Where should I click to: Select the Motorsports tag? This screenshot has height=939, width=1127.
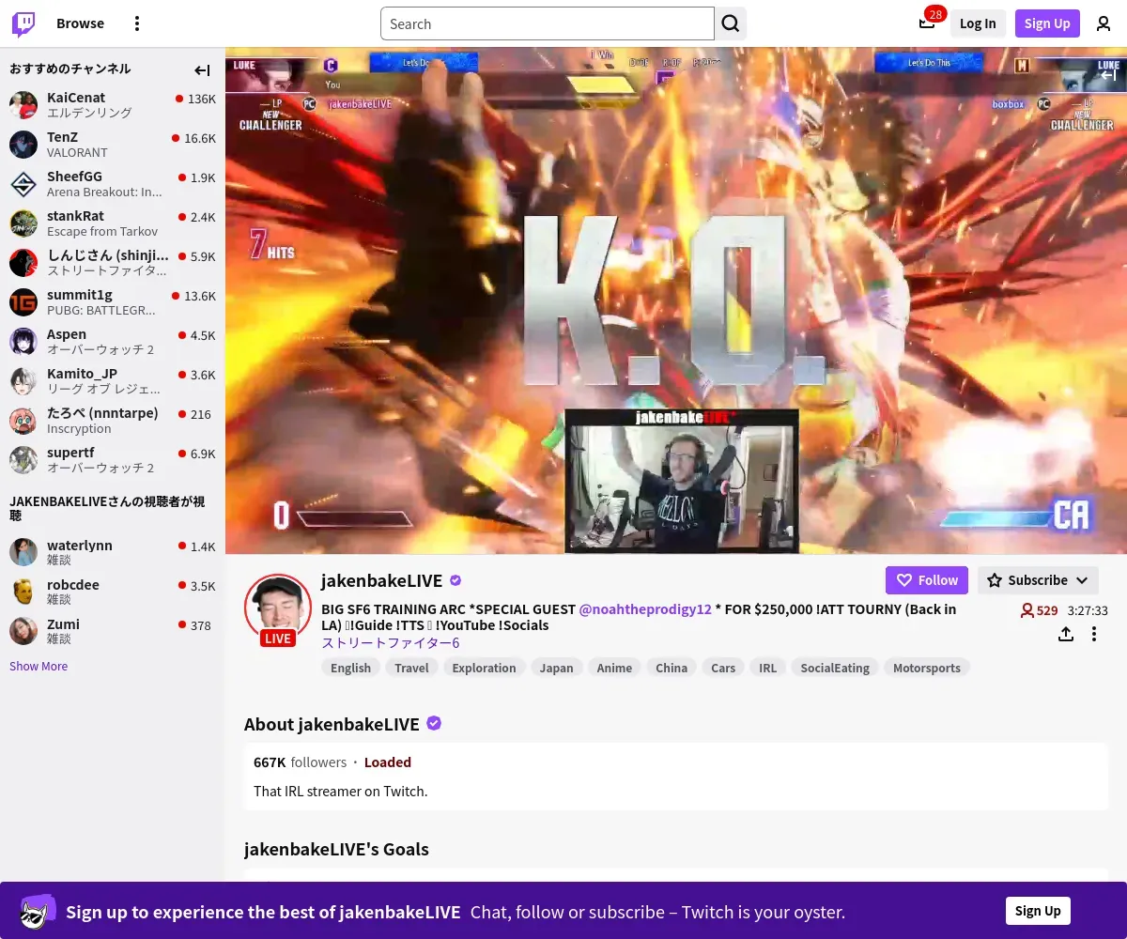pyautogui.click(x=927, y=668)
